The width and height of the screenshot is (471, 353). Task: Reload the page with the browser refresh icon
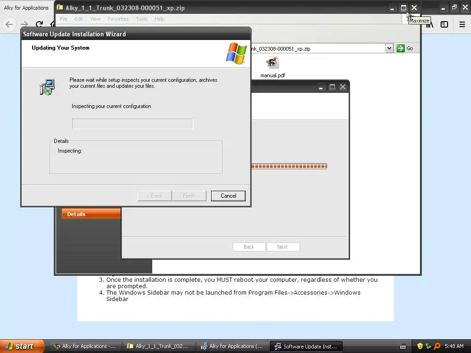pyautogui.click(x=39, y=24)
